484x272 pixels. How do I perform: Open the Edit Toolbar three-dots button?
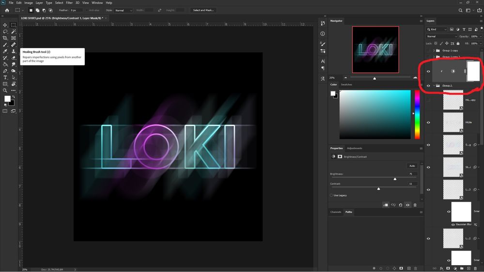(x=13, y=91)
